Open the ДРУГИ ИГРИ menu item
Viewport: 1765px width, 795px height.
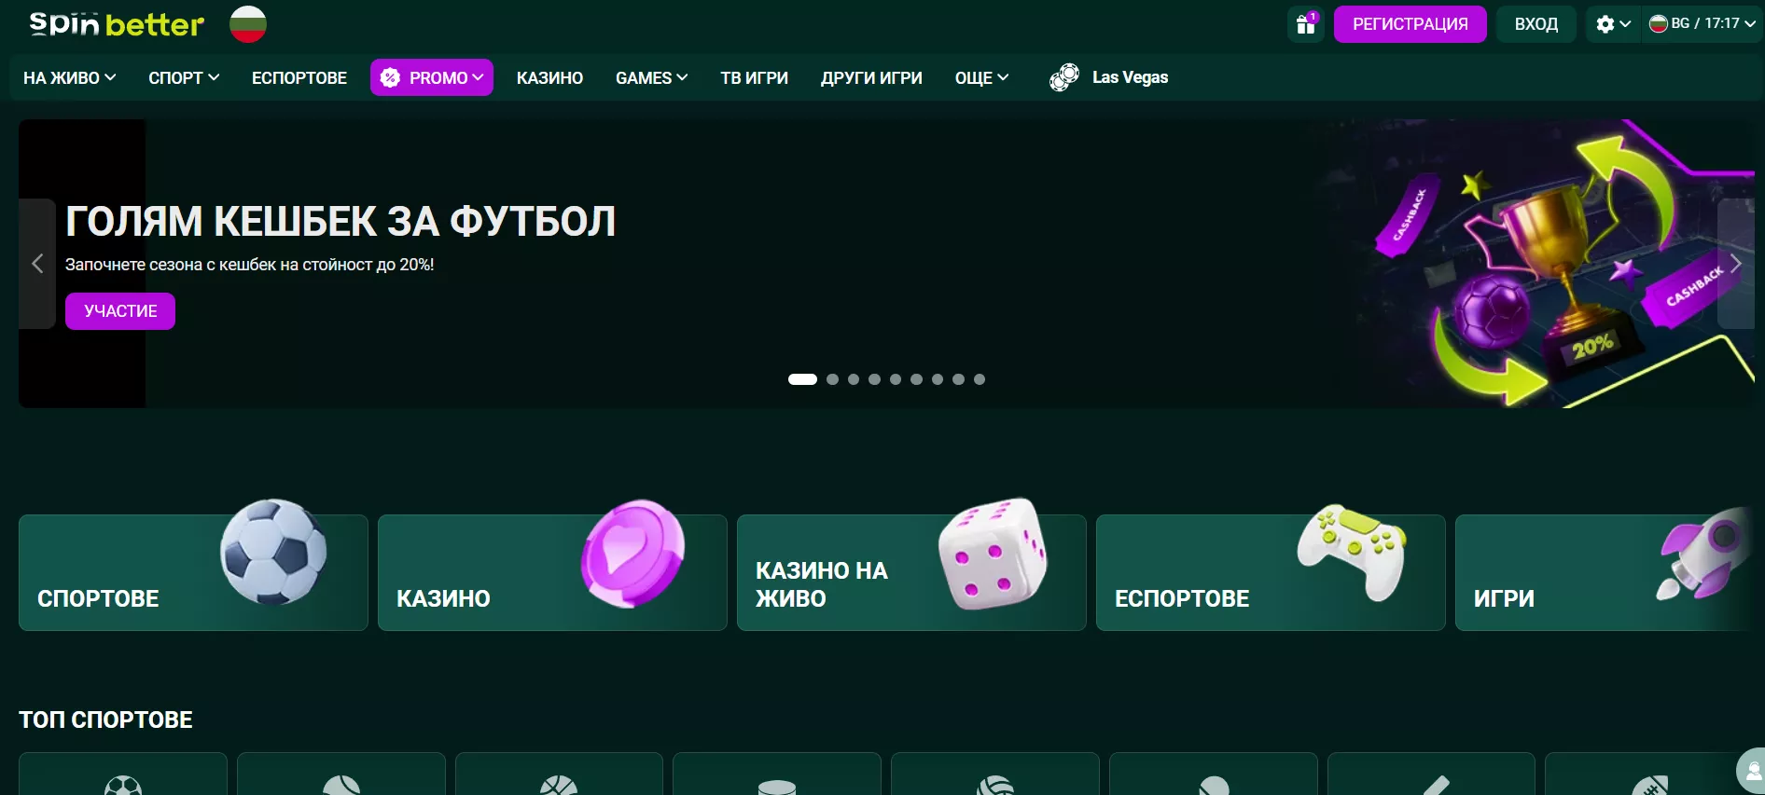tap(871, 78)
